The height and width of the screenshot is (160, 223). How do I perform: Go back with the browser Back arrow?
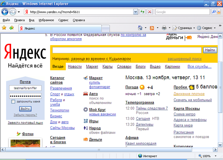5,12
